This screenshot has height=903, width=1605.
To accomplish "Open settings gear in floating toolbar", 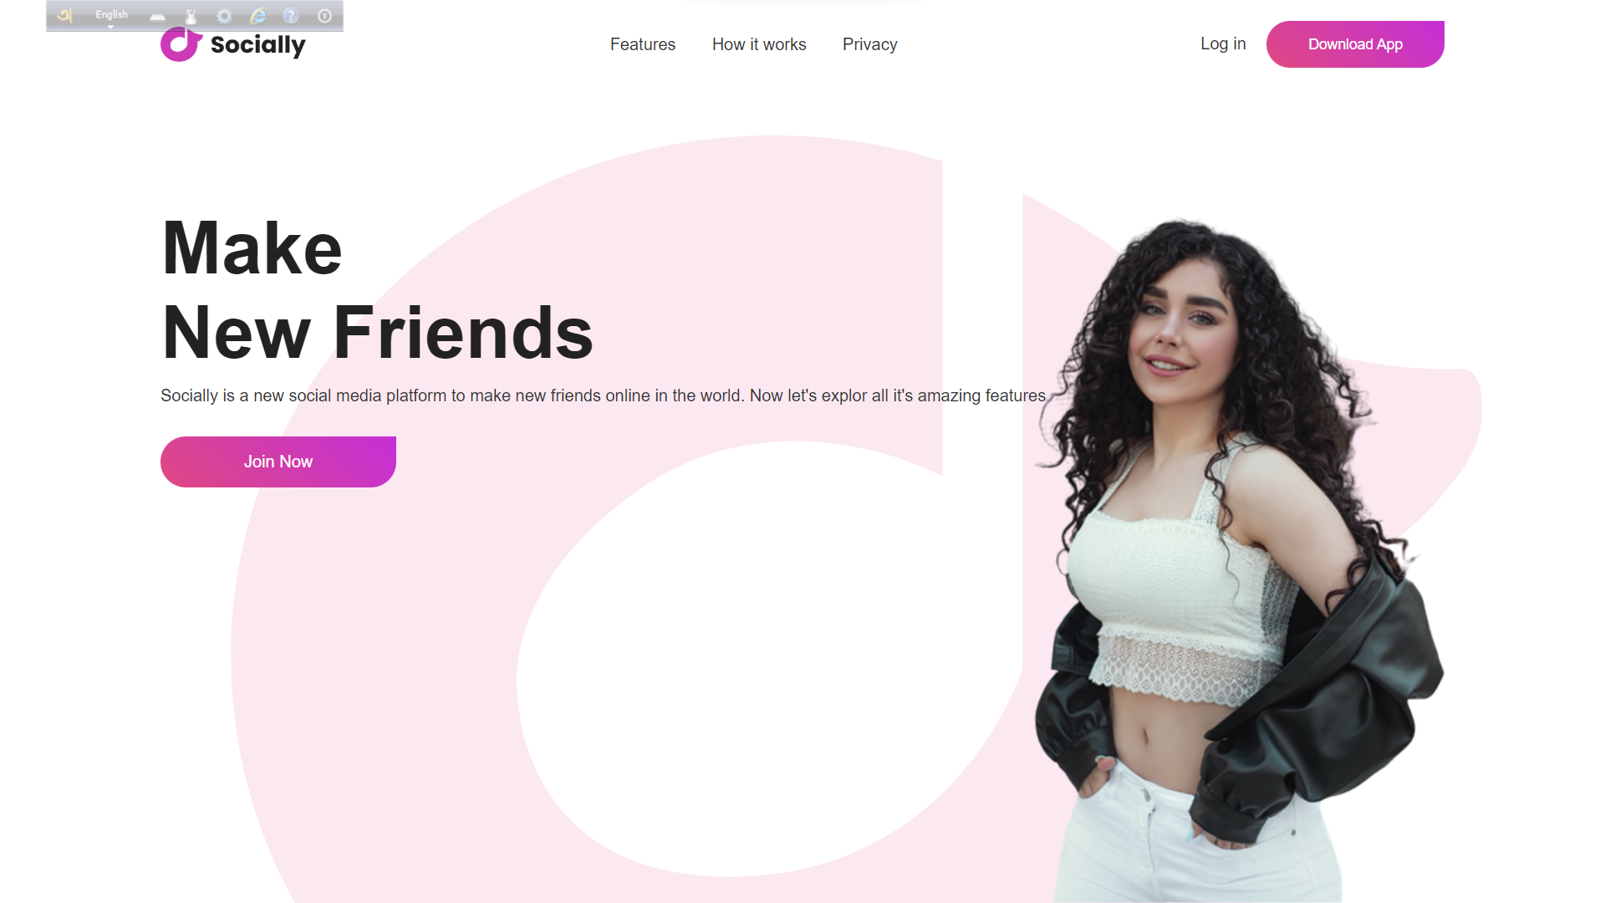I will [224, 16].
